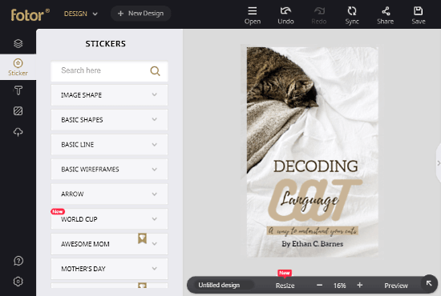Click the premium badge on Awesome Mom
The image size is (441, 296).
(x=142, y=238)
